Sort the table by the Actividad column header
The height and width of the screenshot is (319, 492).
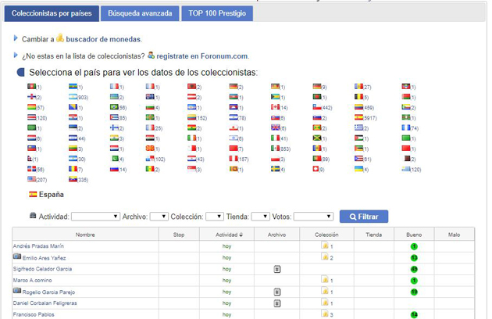point(227,234)
